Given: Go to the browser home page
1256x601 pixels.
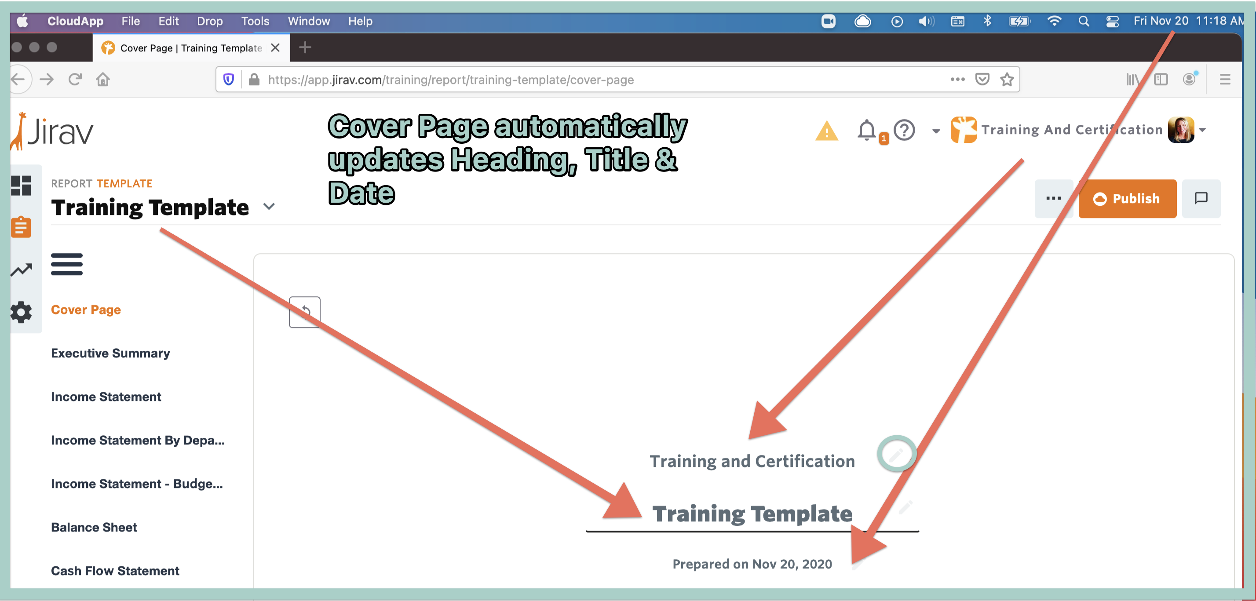Looking at the screenshot, I should pos(103,79).
